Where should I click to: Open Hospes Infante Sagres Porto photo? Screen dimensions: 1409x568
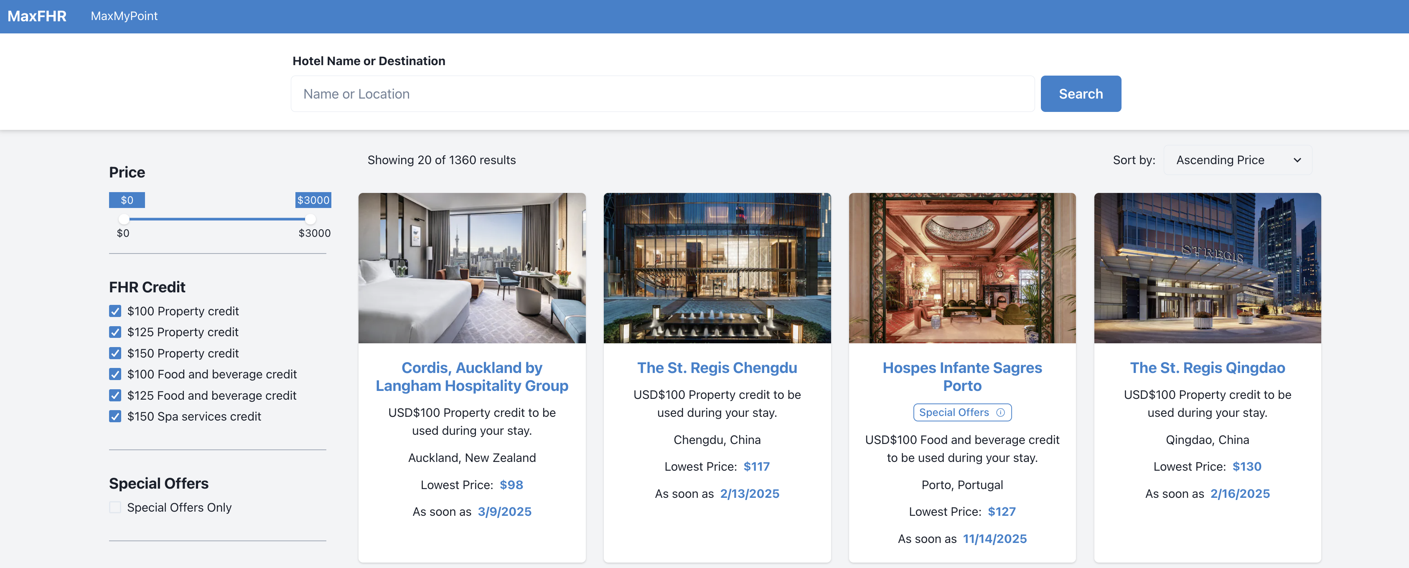pyautogui.click(x=961, y=268)
